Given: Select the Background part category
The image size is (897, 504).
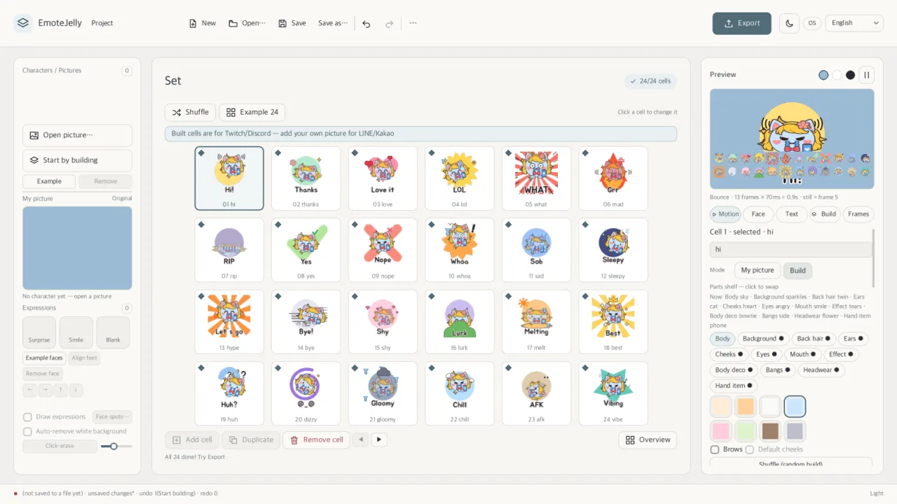Looking at the screenshot, I should [x=763, y=339].
